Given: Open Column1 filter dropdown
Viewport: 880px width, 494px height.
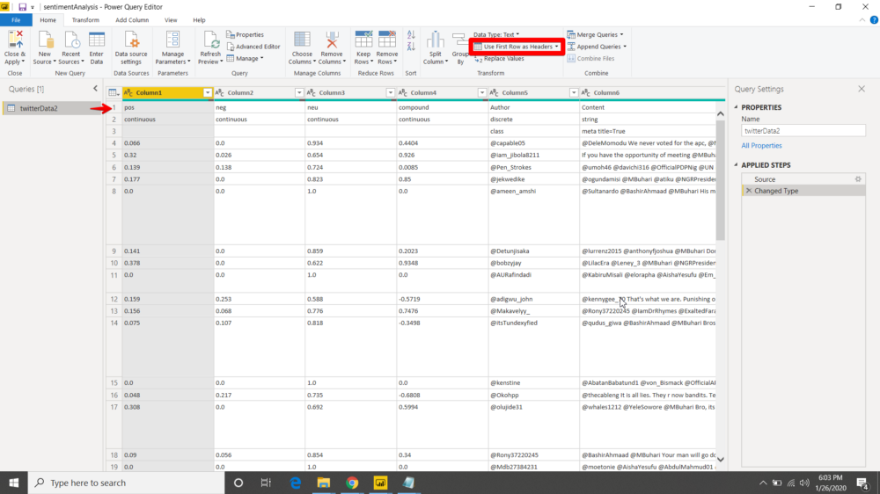Looking at the screenshot, I should pos(208,92).
